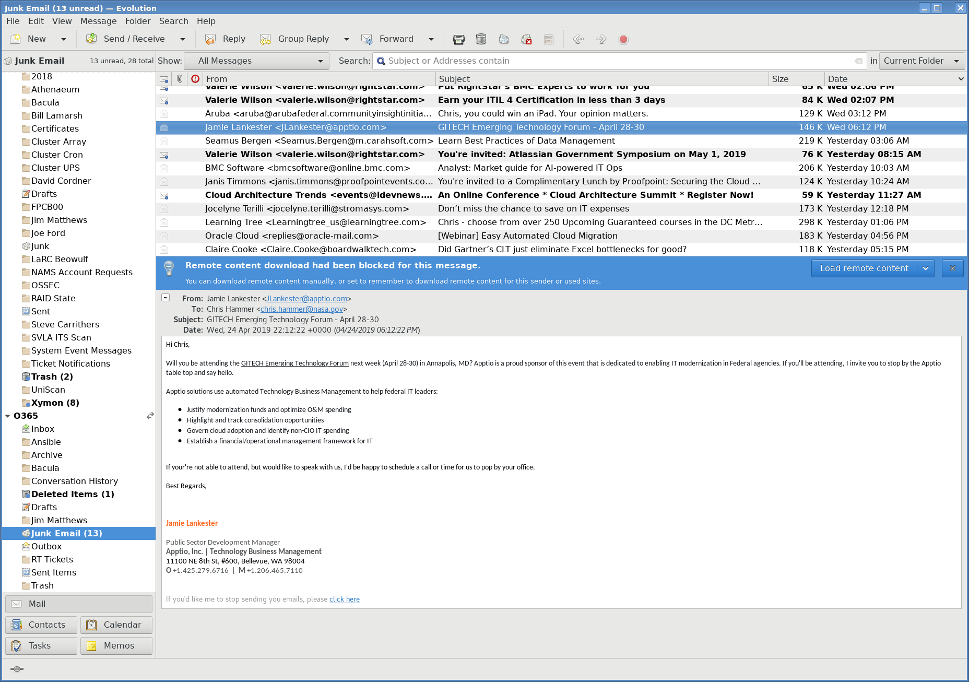Switch to the Contacts view
Image resolution: width=969 pixels, height=682 pixels.
[41, 625]
